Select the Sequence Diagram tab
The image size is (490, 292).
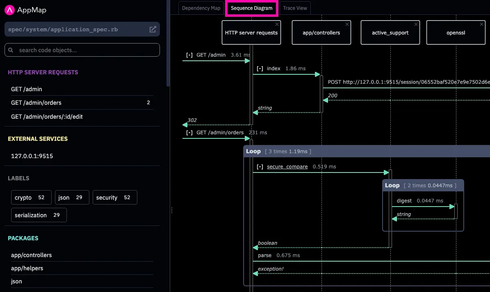click(252, 8)
